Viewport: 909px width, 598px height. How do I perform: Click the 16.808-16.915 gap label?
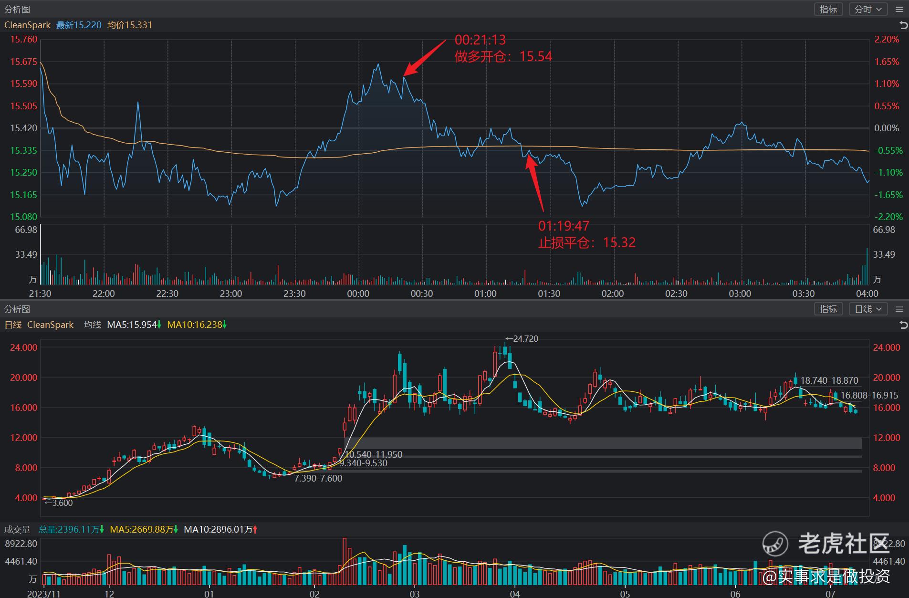pos(869,395)
